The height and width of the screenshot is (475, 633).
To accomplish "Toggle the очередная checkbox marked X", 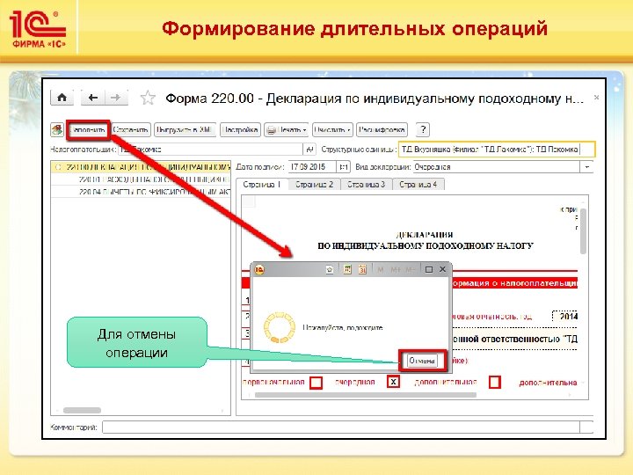I will click(393, 382).
